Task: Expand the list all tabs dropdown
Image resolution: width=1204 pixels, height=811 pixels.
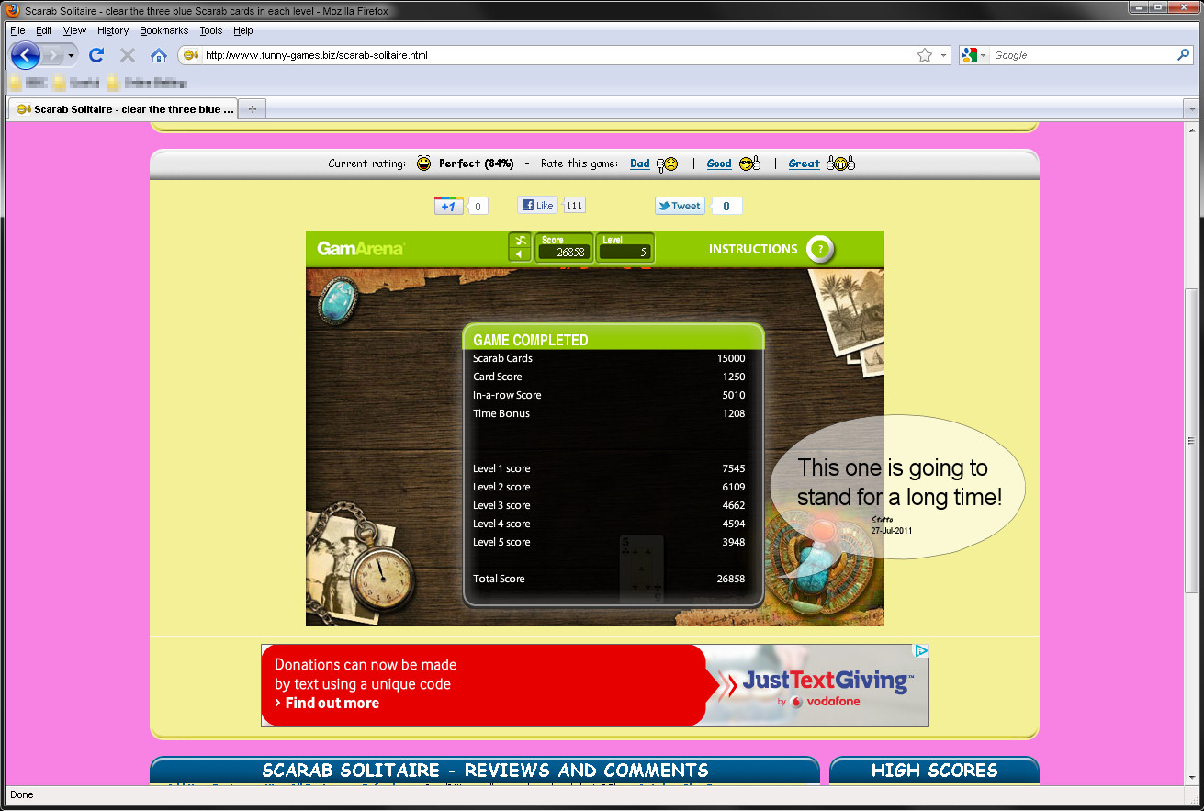Action: pos(1189,109)
